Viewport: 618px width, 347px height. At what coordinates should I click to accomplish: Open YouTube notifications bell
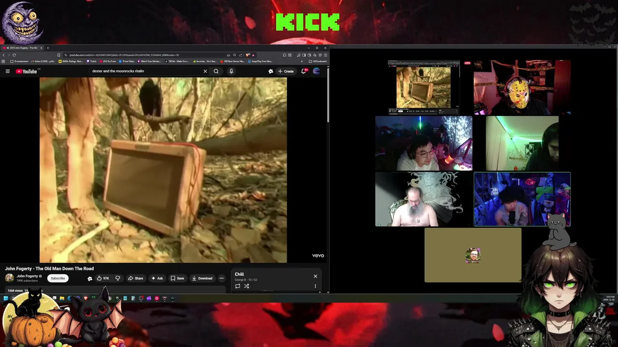click(304, 71)
